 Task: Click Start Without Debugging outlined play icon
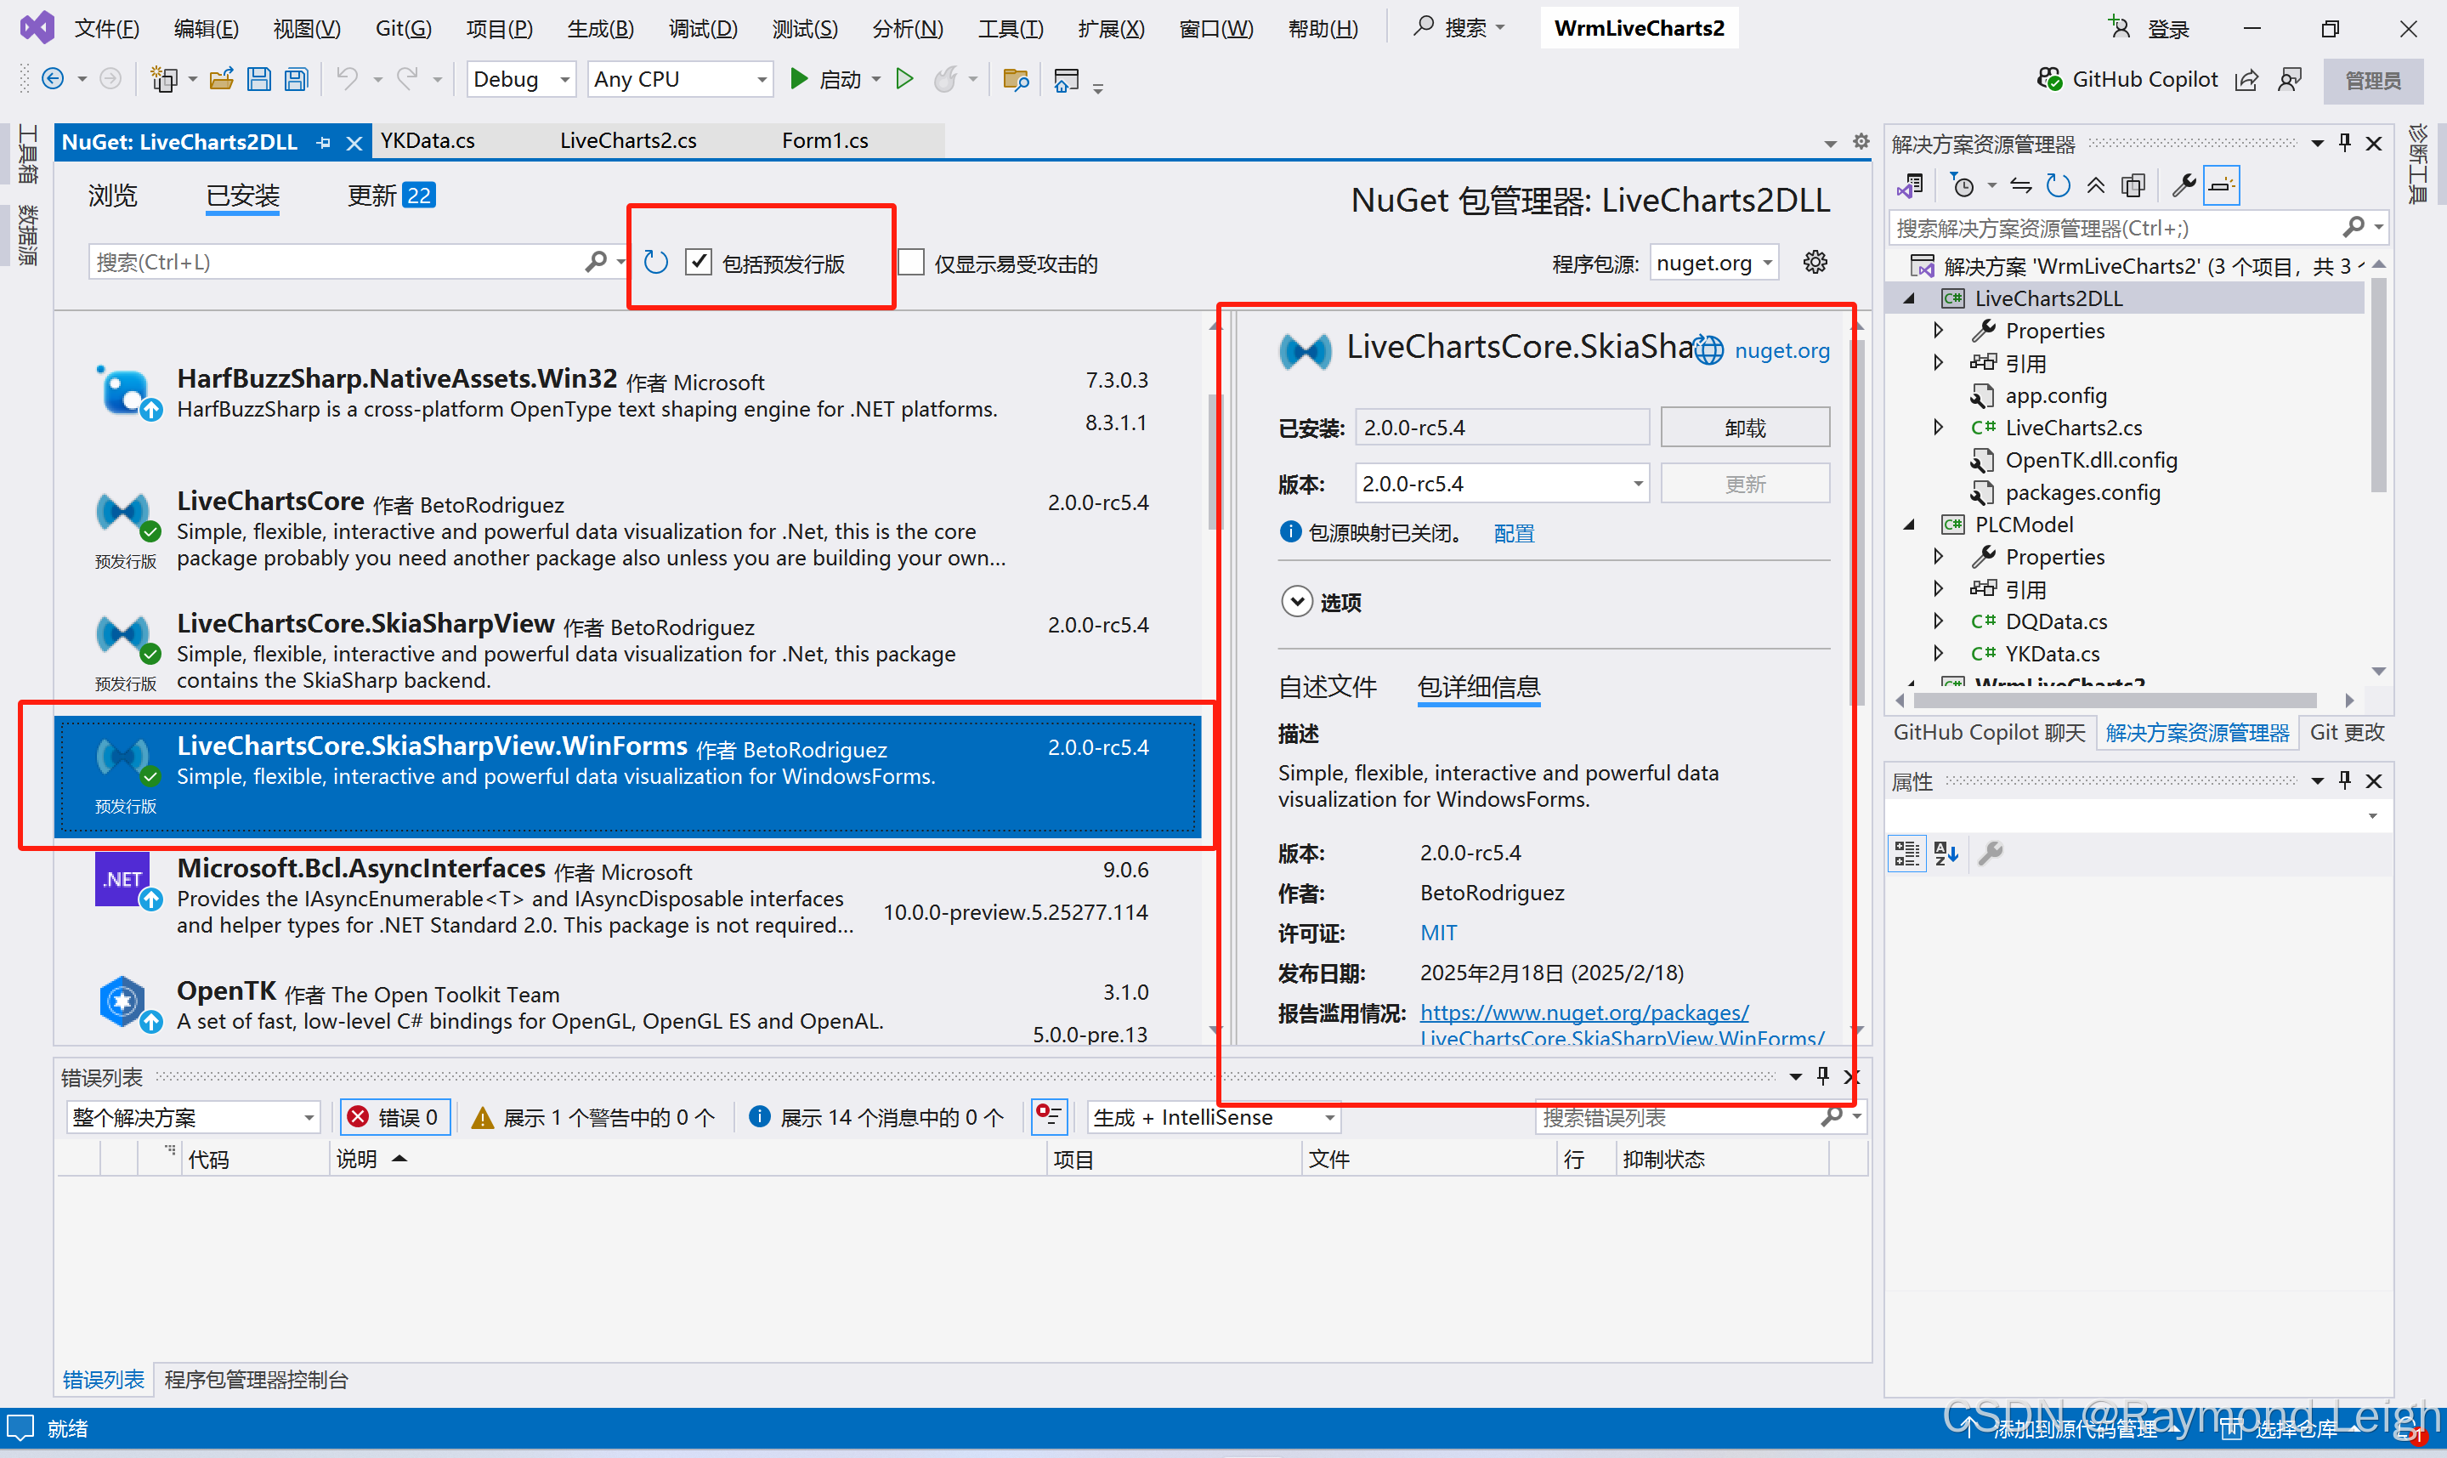pos(904,80)
